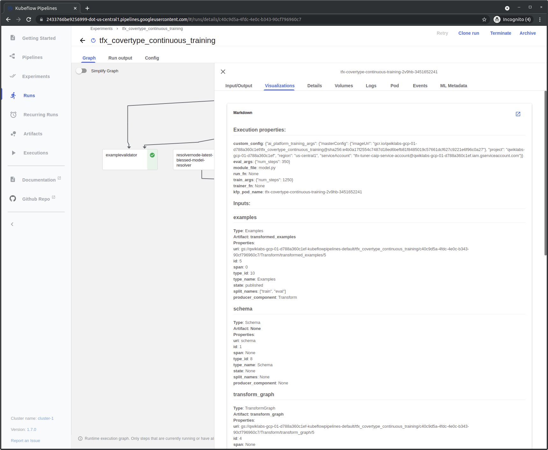The image size is (548, 450).
Task: Open Recurring Runs sidebar label
Action: (41, 115)
